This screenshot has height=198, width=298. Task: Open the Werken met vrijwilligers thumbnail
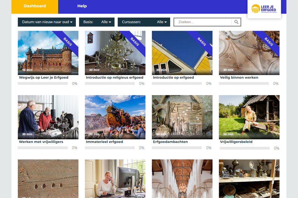coord(48,117)
